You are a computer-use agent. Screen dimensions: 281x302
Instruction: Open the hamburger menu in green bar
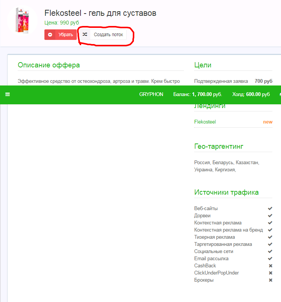click(8, 95)
